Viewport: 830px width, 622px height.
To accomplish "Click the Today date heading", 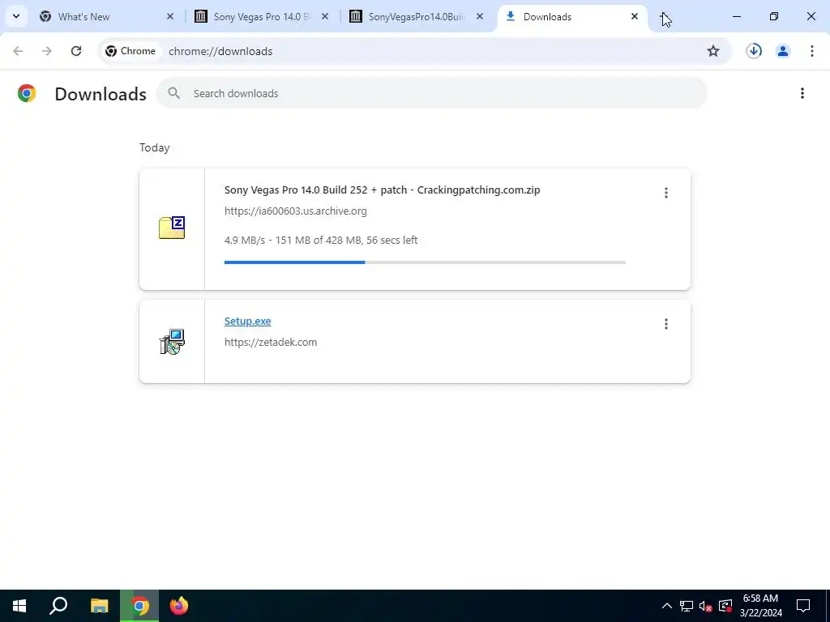I will 155,147.
